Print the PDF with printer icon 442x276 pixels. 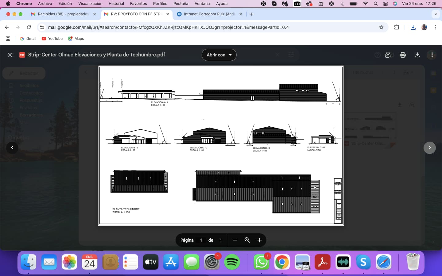coord(403,55)
